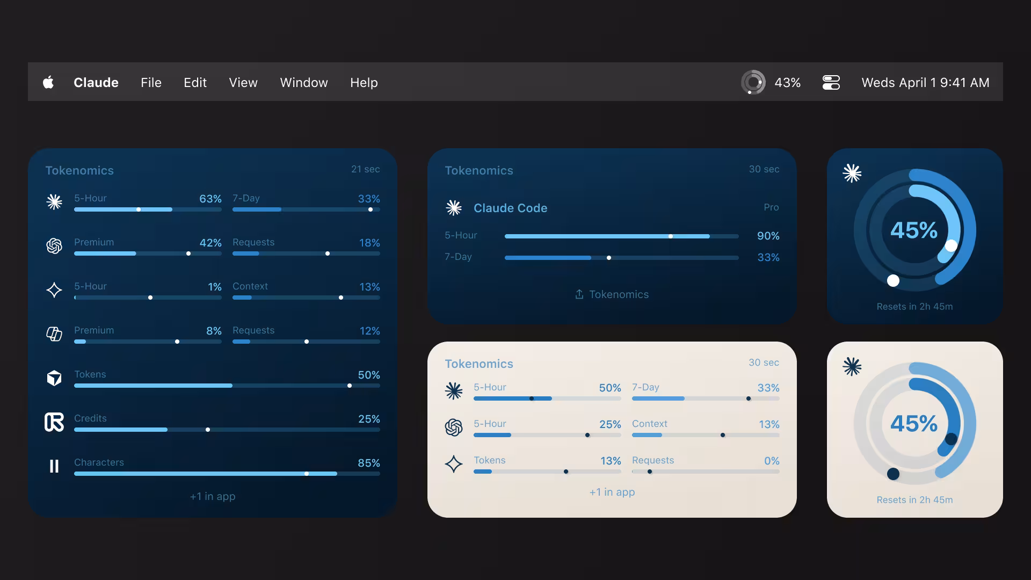Click the Tokens 13% bar in light widget

tap(547, 472)
